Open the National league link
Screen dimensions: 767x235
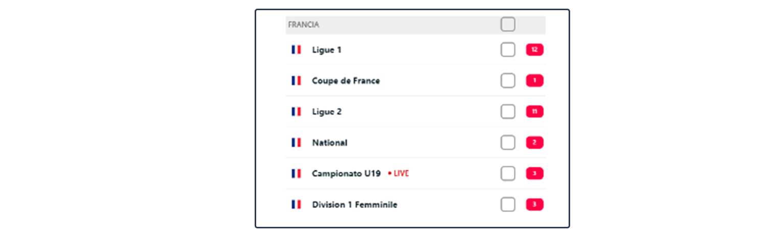point(330,143)
